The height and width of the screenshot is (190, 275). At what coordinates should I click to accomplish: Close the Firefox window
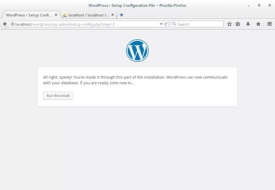(270, 5)
